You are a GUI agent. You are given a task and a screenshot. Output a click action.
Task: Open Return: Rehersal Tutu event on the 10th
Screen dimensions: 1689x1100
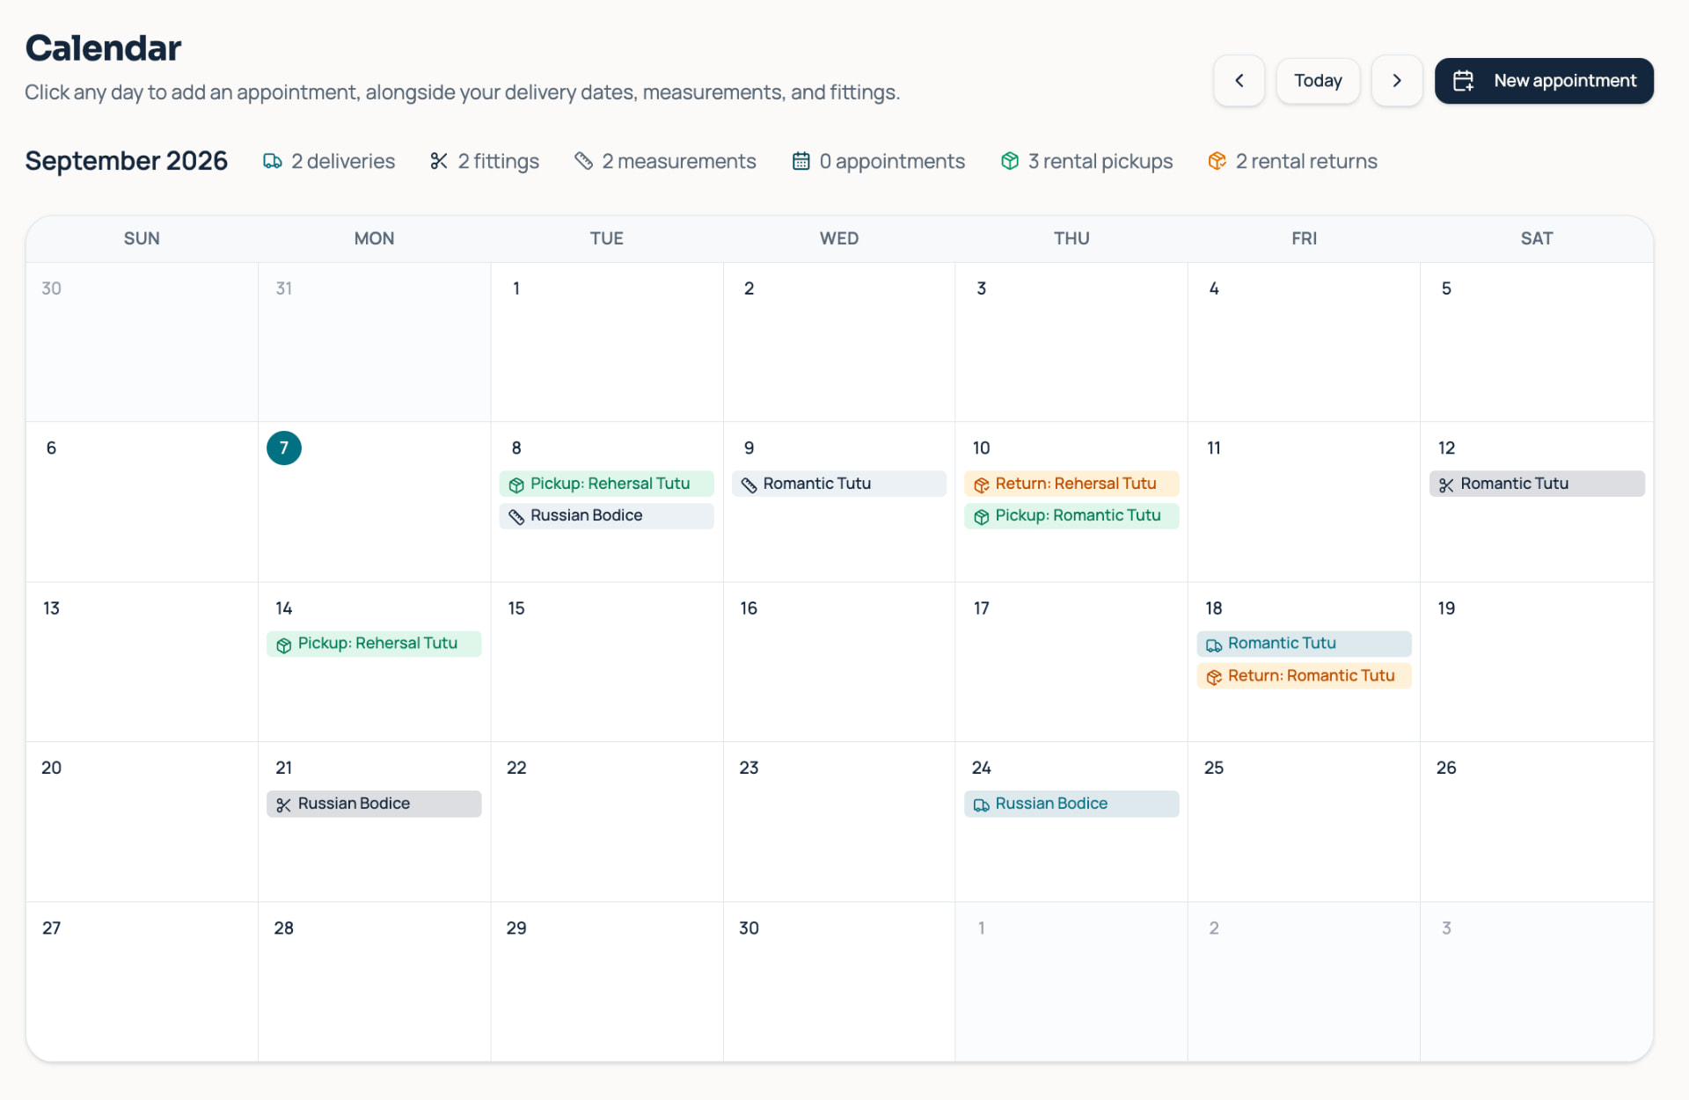click(1071, 484)
